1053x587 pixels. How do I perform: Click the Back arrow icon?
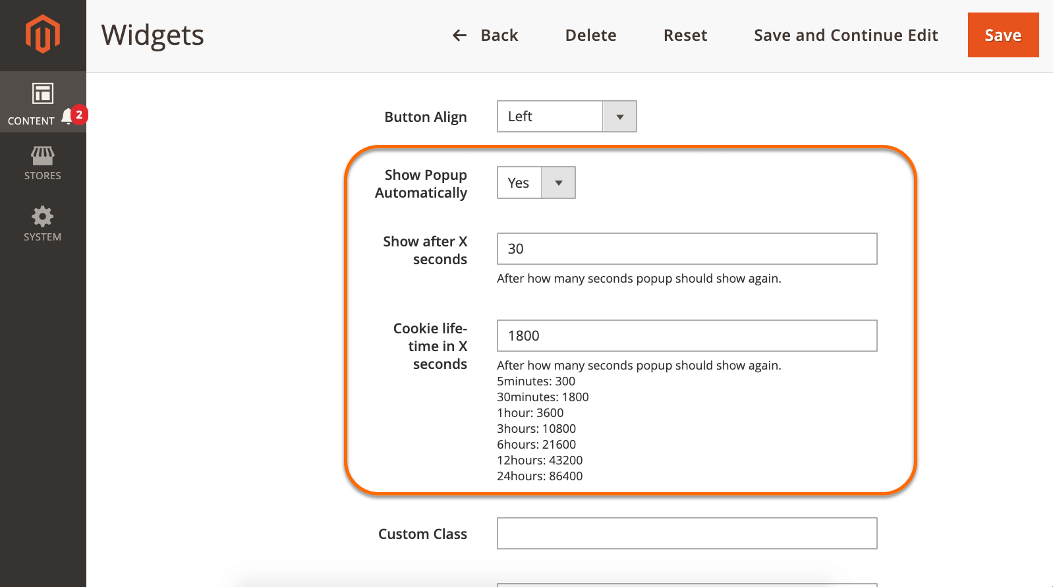[x=459, y=36]
